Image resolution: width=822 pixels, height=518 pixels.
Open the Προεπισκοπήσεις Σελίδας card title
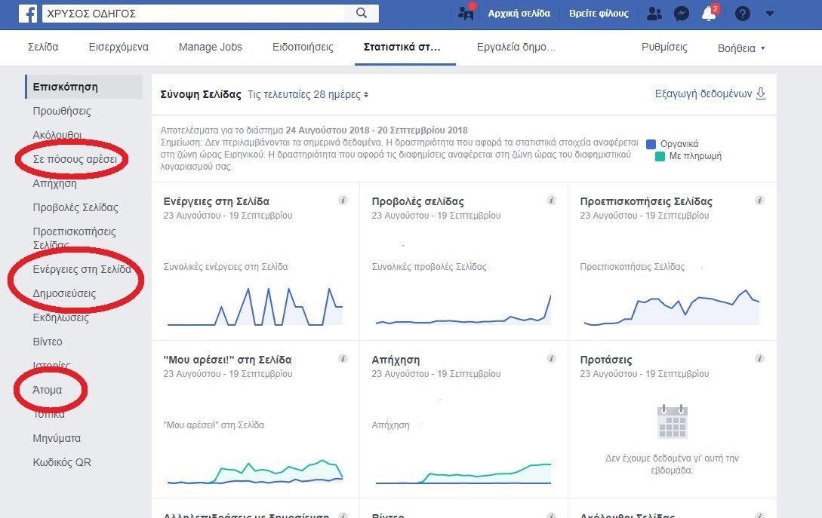(646, 201)
